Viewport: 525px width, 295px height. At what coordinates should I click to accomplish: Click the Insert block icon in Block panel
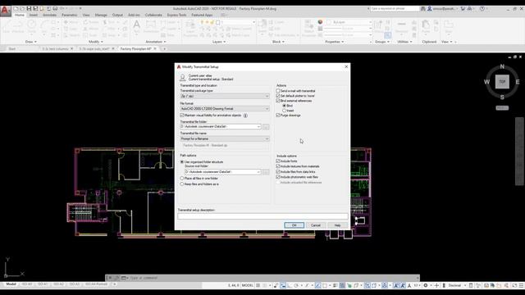tap(262, 27)
